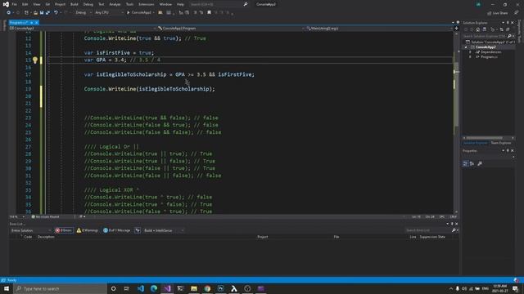
Task: Open the Entire Solution scope dropdown
Action: pyautogui.click(x=31, y=230)
